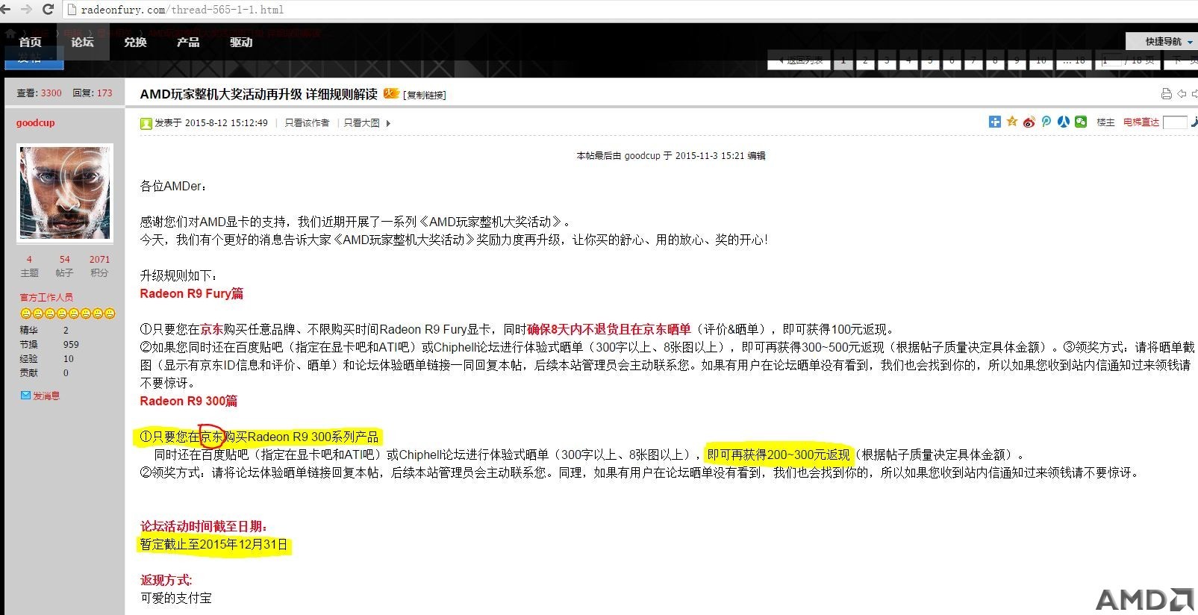
Task: Click the blue plus share icon
Action: click(x=995, y=122)
